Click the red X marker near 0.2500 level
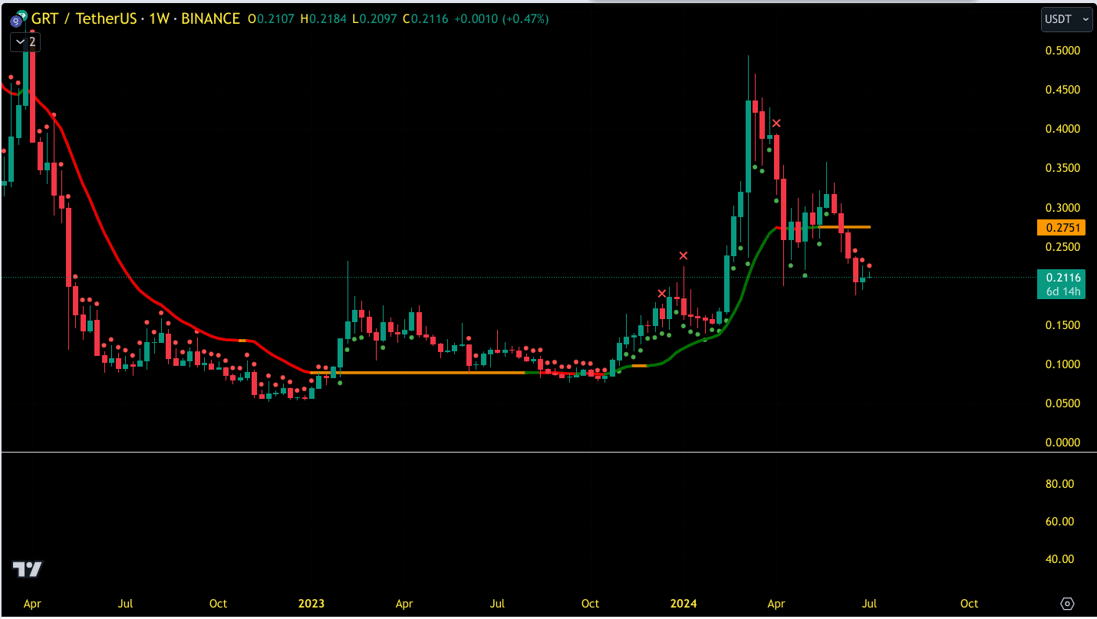The width and height of the screenshot is (1097, 619). point(683,255)
